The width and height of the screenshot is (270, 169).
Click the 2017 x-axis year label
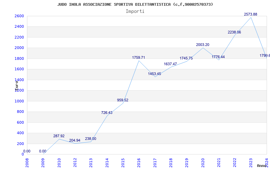tap(155, 163)
